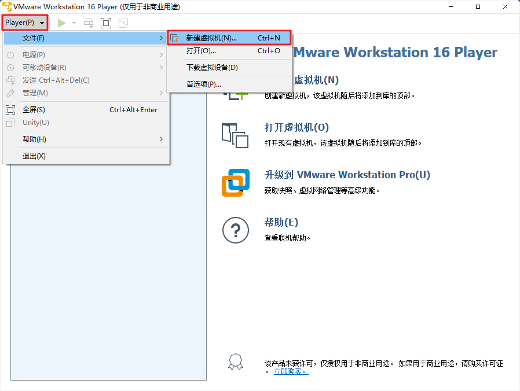Choose 发送 Ctrl+Alt+Del(C) menu entry
Viewport: 520px width, 391px height.
[x=85, y=80]
